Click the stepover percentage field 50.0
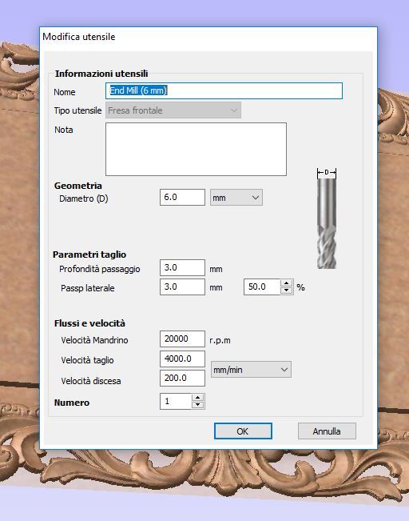This screenshot has width=409, height=521. coord(262,287)
